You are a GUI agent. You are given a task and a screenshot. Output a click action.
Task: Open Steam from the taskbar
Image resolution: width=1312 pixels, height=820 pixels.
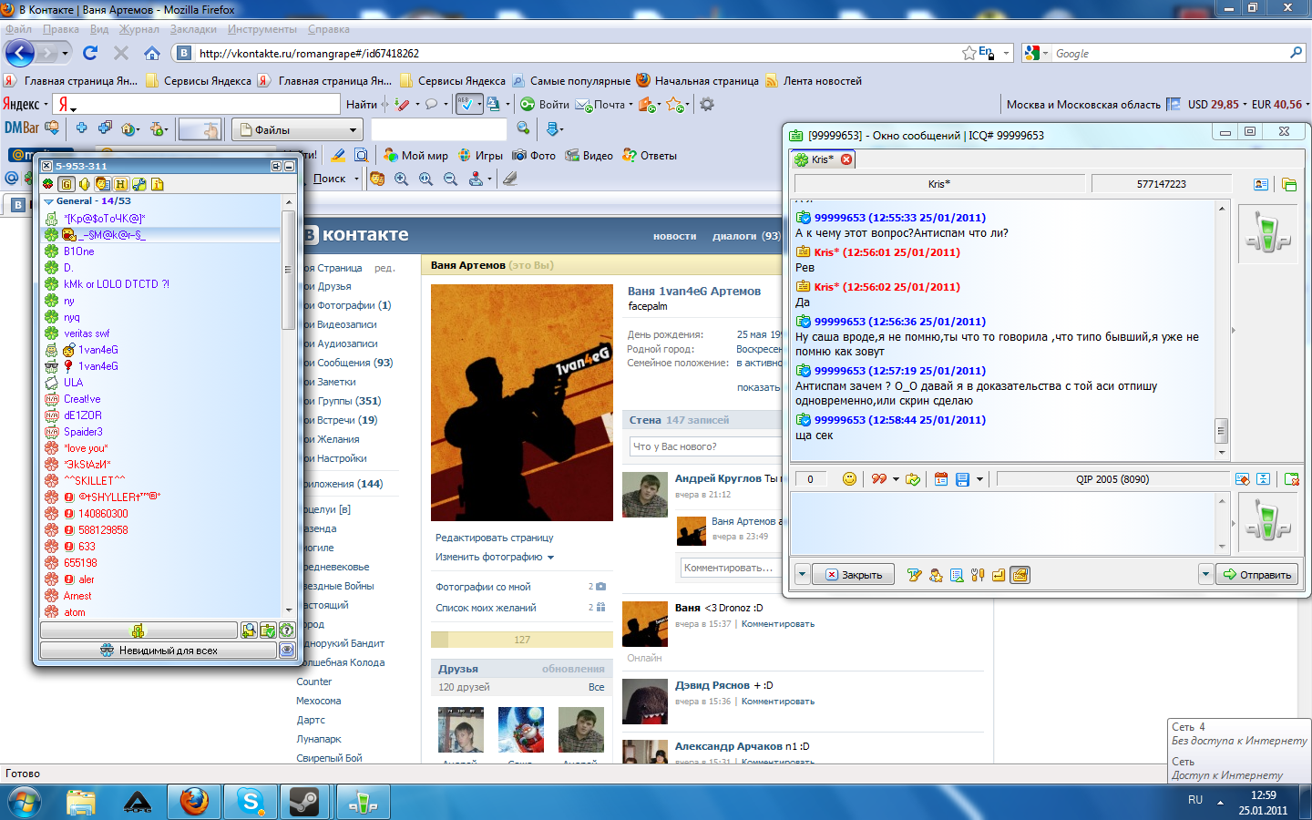[304, 802]
